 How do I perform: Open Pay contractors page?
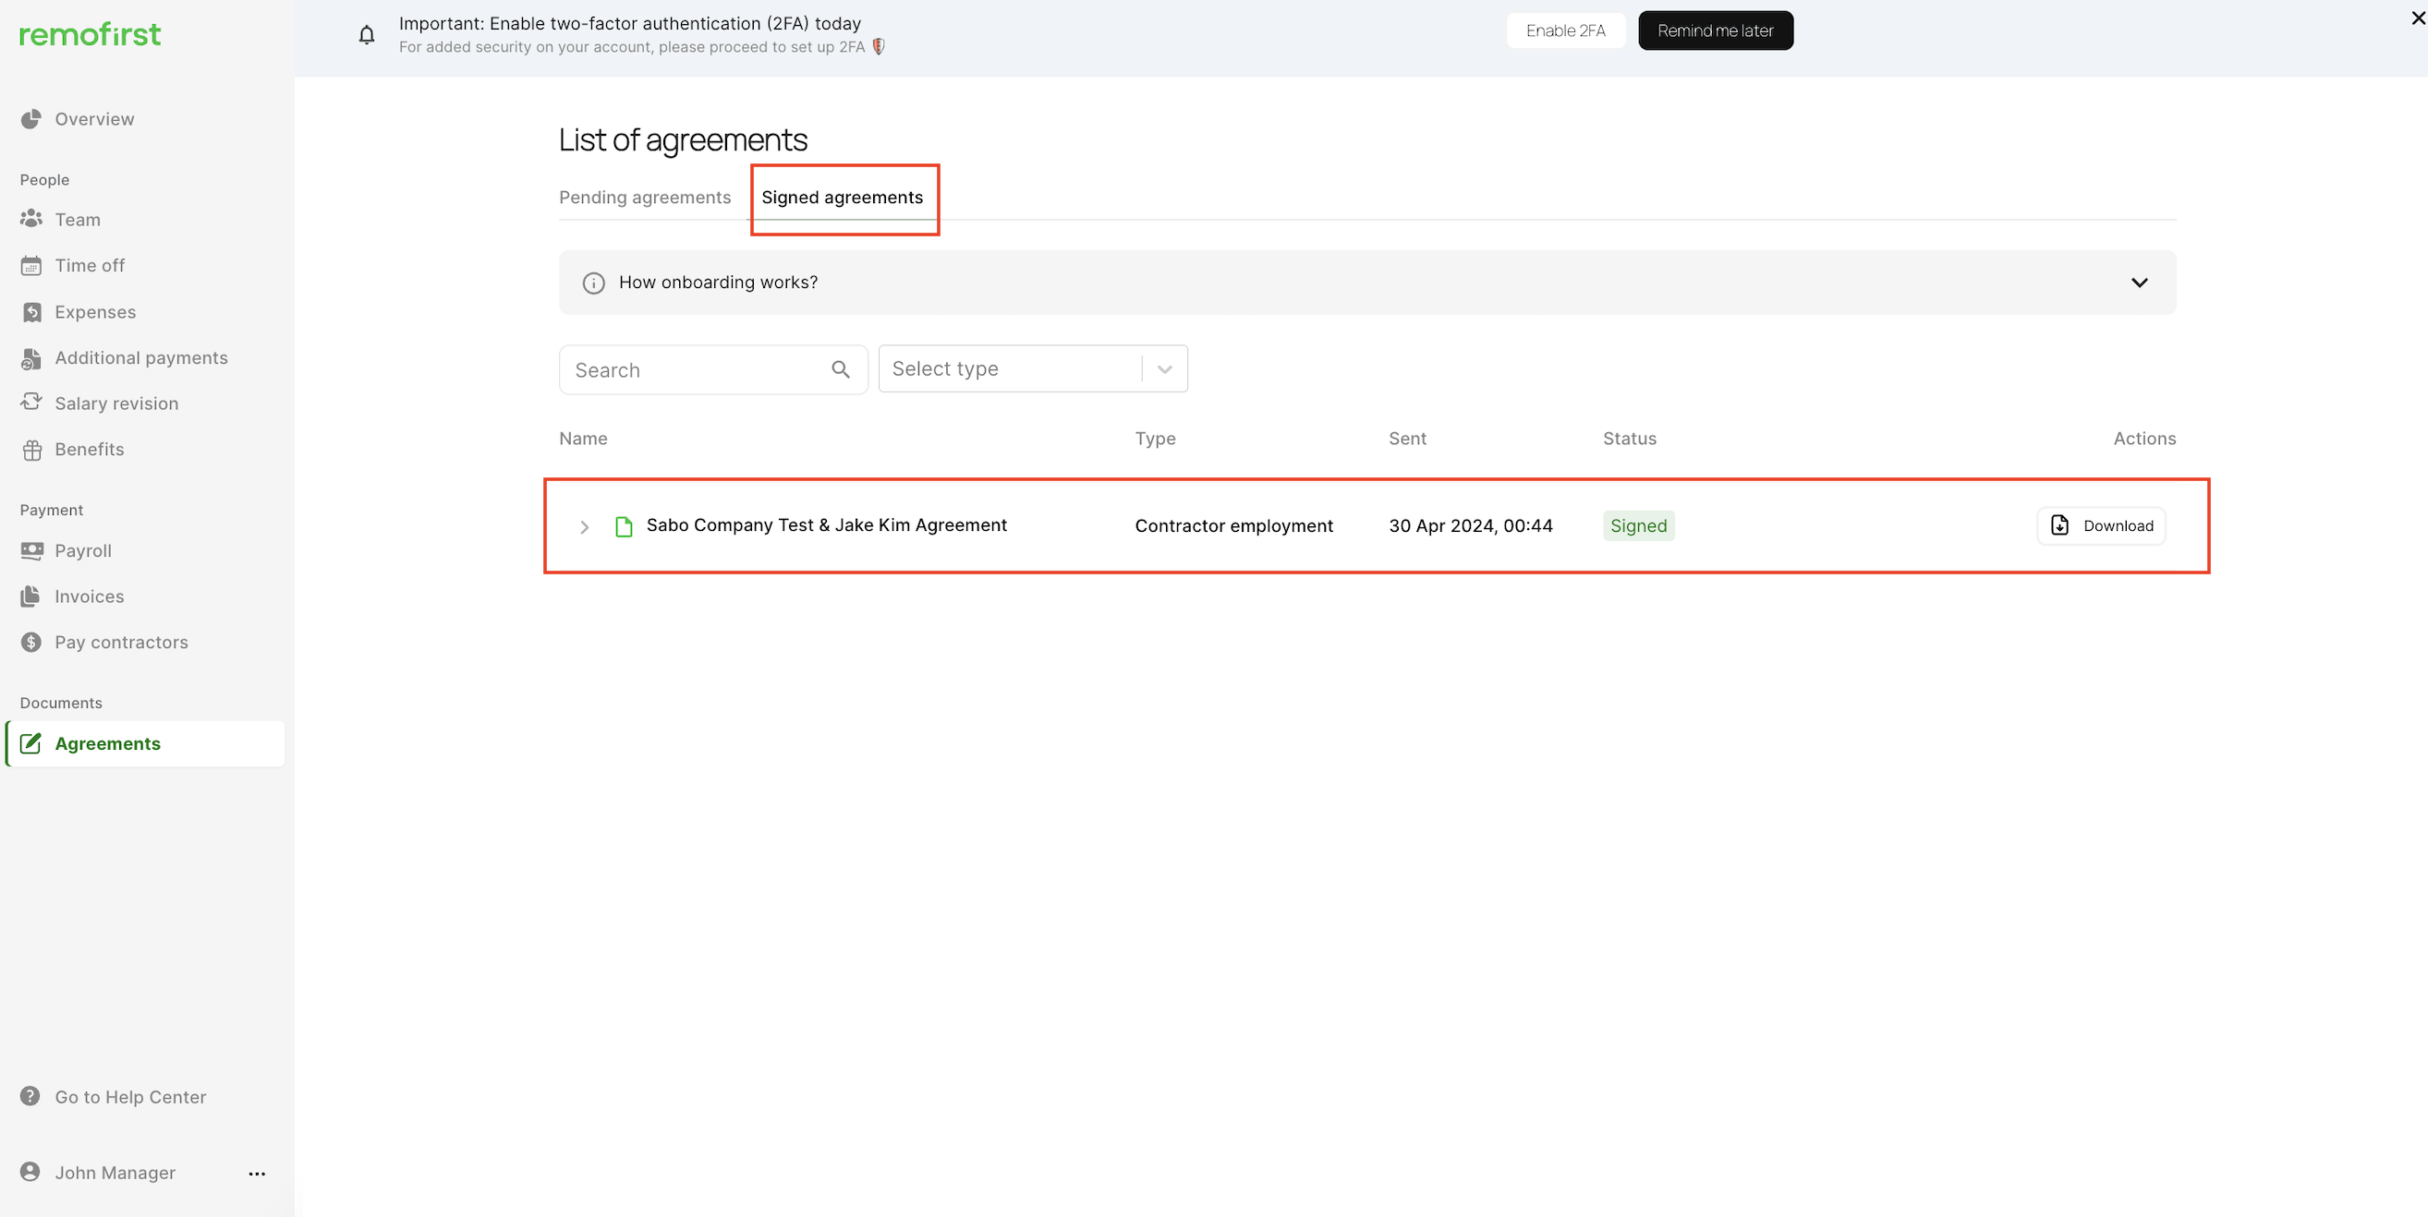tap(122, 643)
